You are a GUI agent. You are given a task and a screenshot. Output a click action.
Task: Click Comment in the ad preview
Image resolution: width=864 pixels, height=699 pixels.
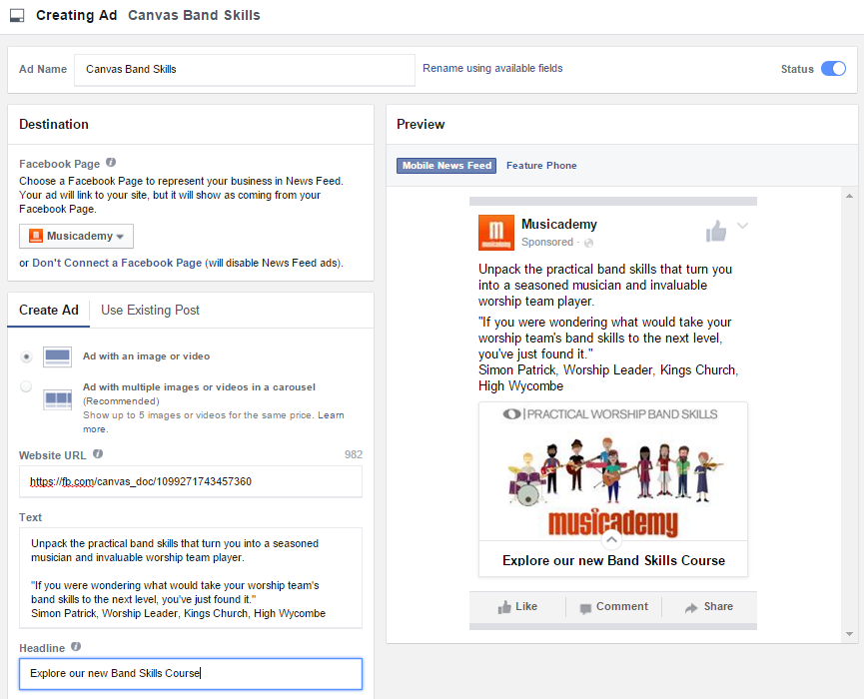coord(614,606)
